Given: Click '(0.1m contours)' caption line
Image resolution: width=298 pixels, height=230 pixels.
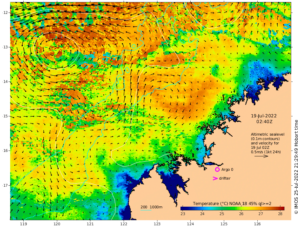Looking at the screenshot, I should coord(265,139).
